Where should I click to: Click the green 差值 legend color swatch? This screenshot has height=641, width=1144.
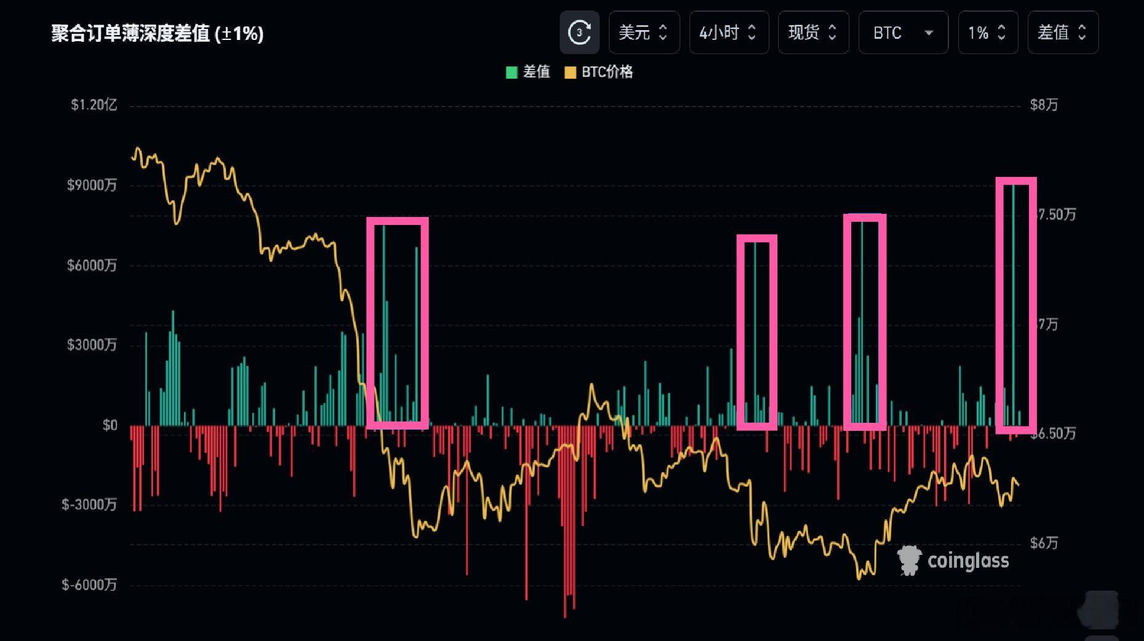(512, 73)
